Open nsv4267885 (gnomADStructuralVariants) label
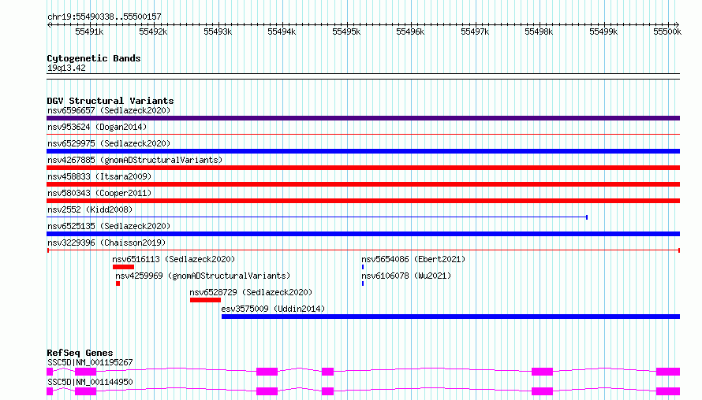Screen dimensions: 702x400 coord(135,160)
